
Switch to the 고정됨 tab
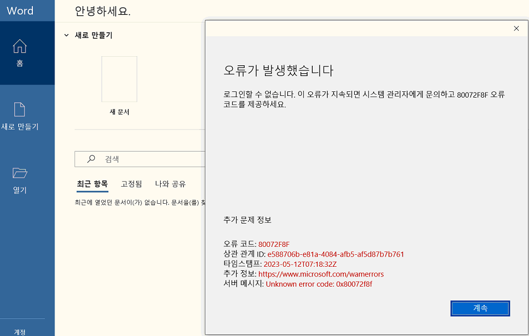[x=132, y=184]
